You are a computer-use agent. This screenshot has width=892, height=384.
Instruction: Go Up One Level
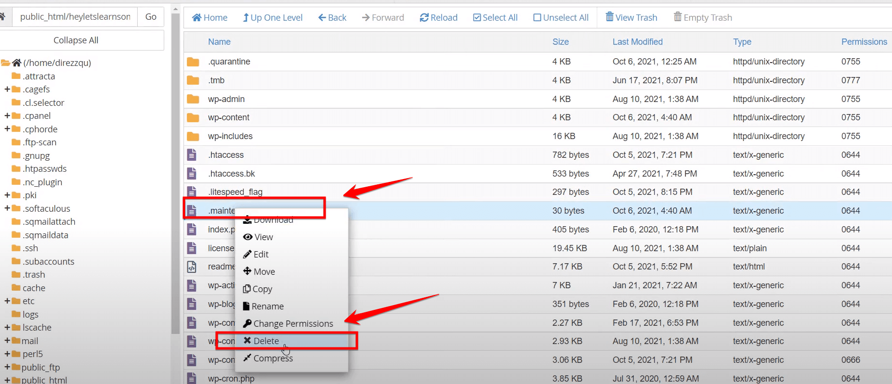coord(273,18)
